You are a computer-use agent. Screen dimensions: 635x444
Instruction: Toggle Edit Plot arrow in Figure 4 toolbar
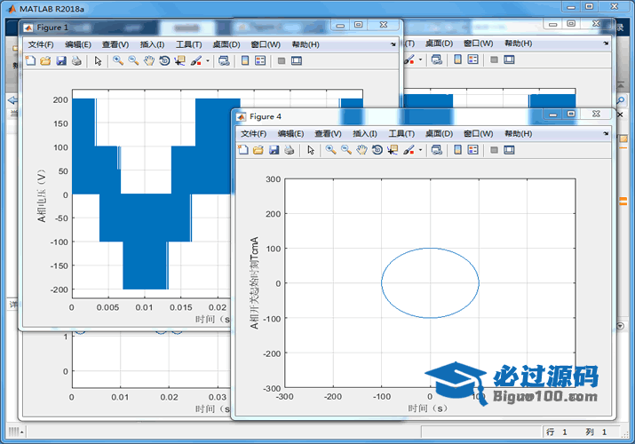click(x=311, y=150)
